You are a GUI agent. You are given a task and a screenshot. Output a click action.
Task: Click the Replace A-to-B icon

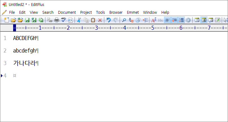point(131,20)
